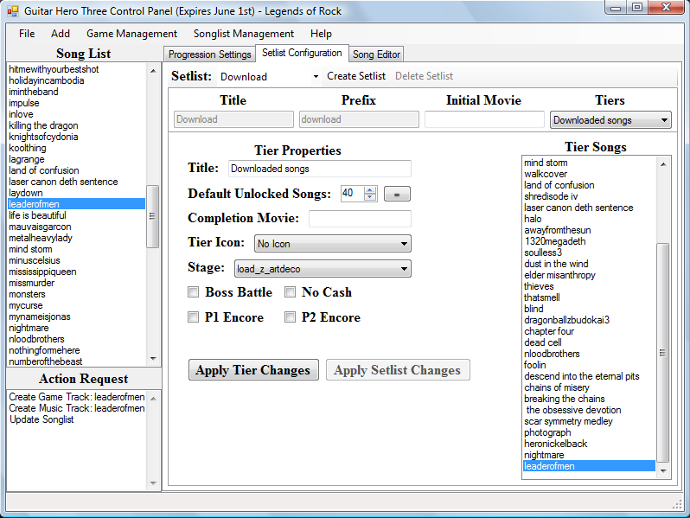Image resolution: width=690 pixels, height=518 pixels.
Task: Select 'Create Game Track: leaderofmen' action
Action: point(77,397)
